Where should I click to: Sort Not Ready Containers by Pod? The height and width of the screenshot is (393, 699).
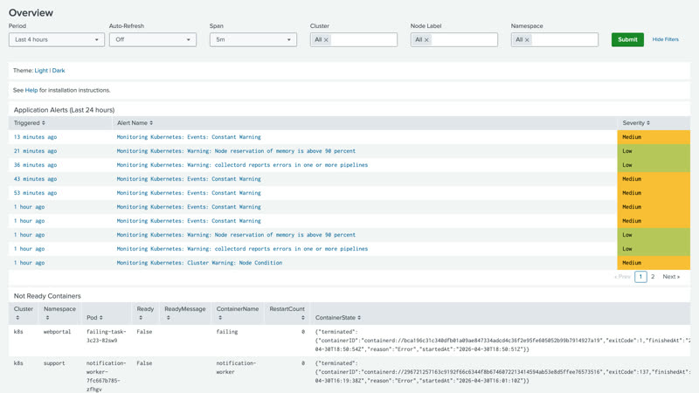coord(94,318)
